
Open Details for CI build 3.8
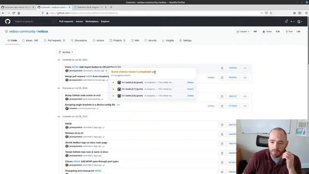pyautogui.click(x=190, y=96)
